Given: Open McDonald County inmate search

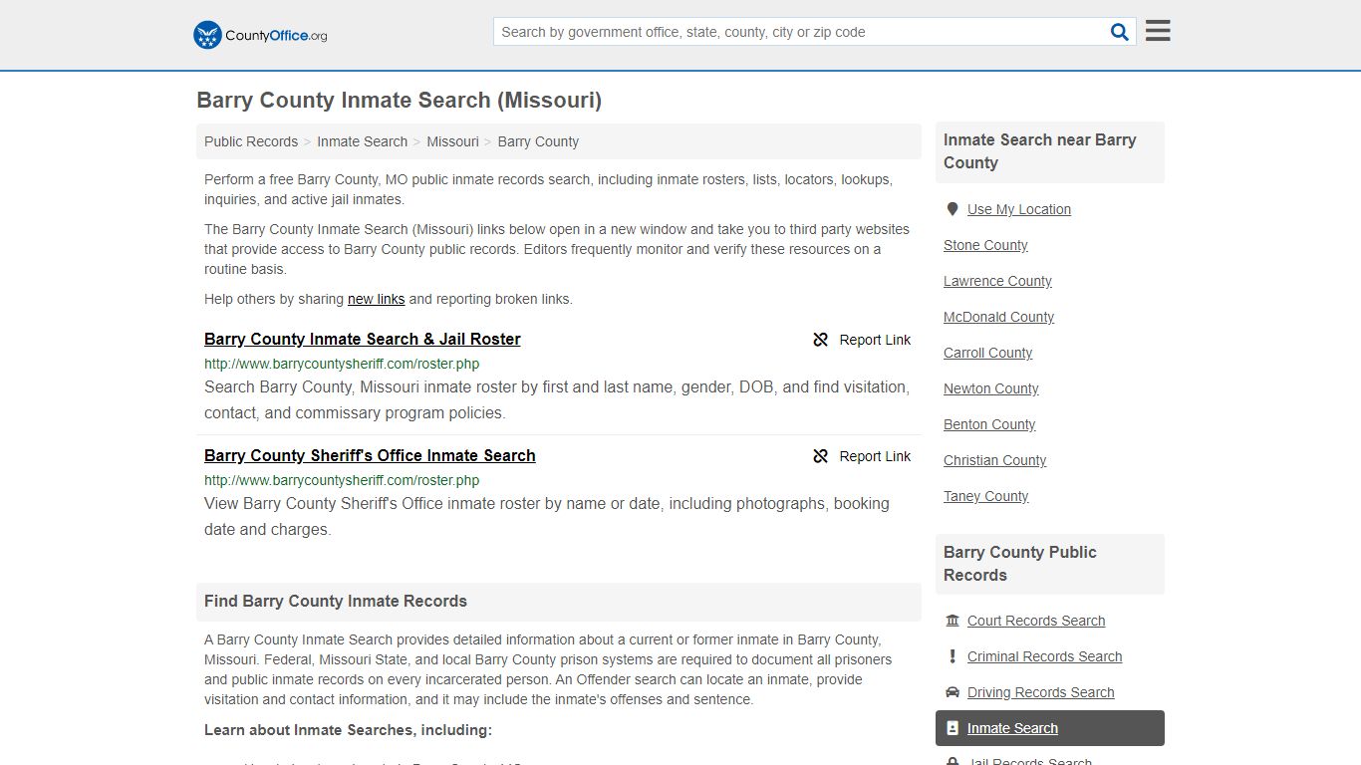Looking at the screenshot, I should click(998, 317).
